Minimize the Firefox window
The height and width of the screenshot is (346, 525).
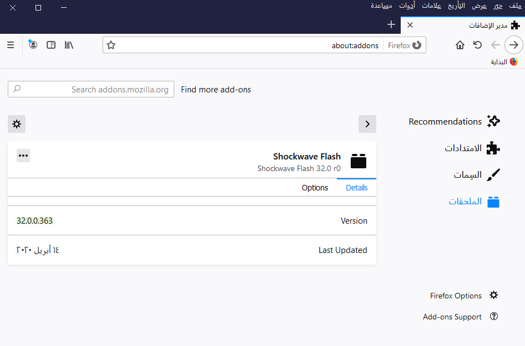tap(64, 7)
